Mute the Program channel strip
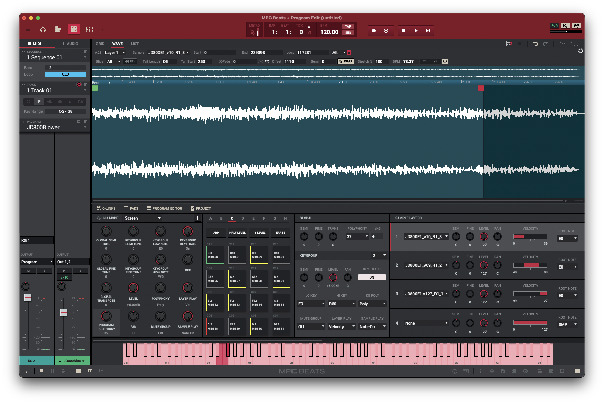 [x=28, y=271]
